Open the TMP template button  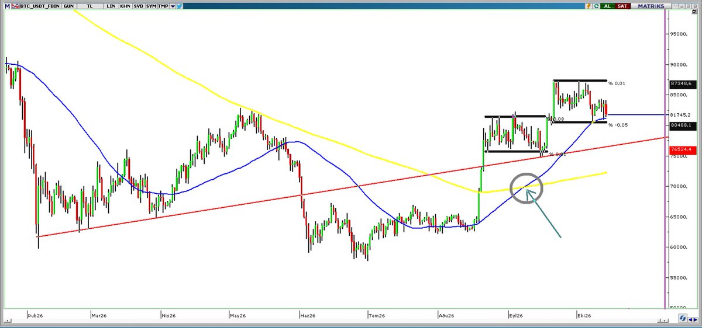coord(163,6)
